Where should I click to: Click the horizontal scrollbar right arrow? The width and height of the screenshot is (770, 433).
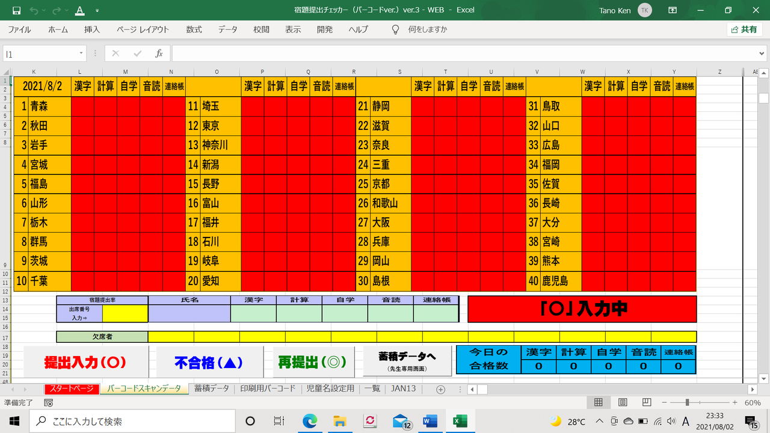tap(752, 389)
